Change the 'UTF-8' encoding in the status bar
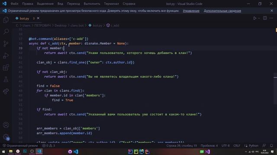This screenshot has height=155, width=277. [x=225, y=146]
